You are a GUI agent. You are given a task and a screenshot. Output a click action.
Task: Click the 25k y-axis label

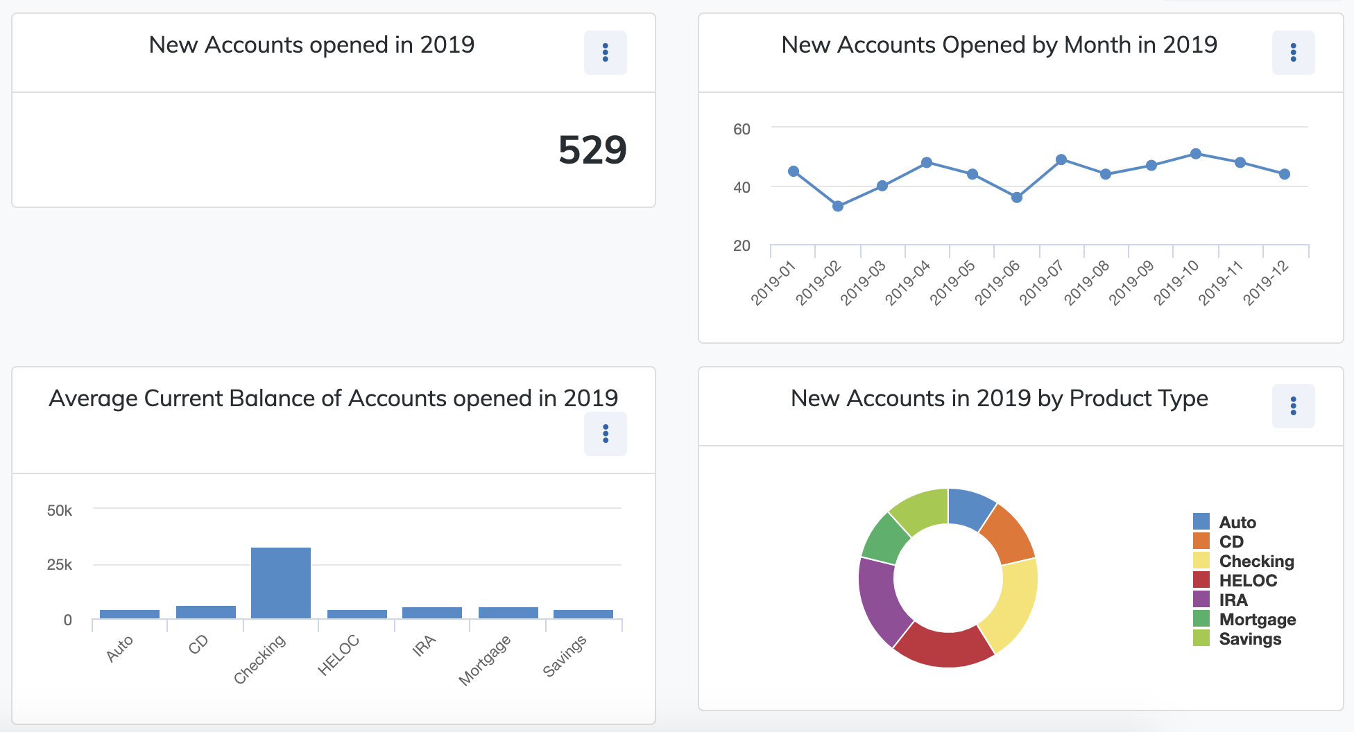(59, 565)
